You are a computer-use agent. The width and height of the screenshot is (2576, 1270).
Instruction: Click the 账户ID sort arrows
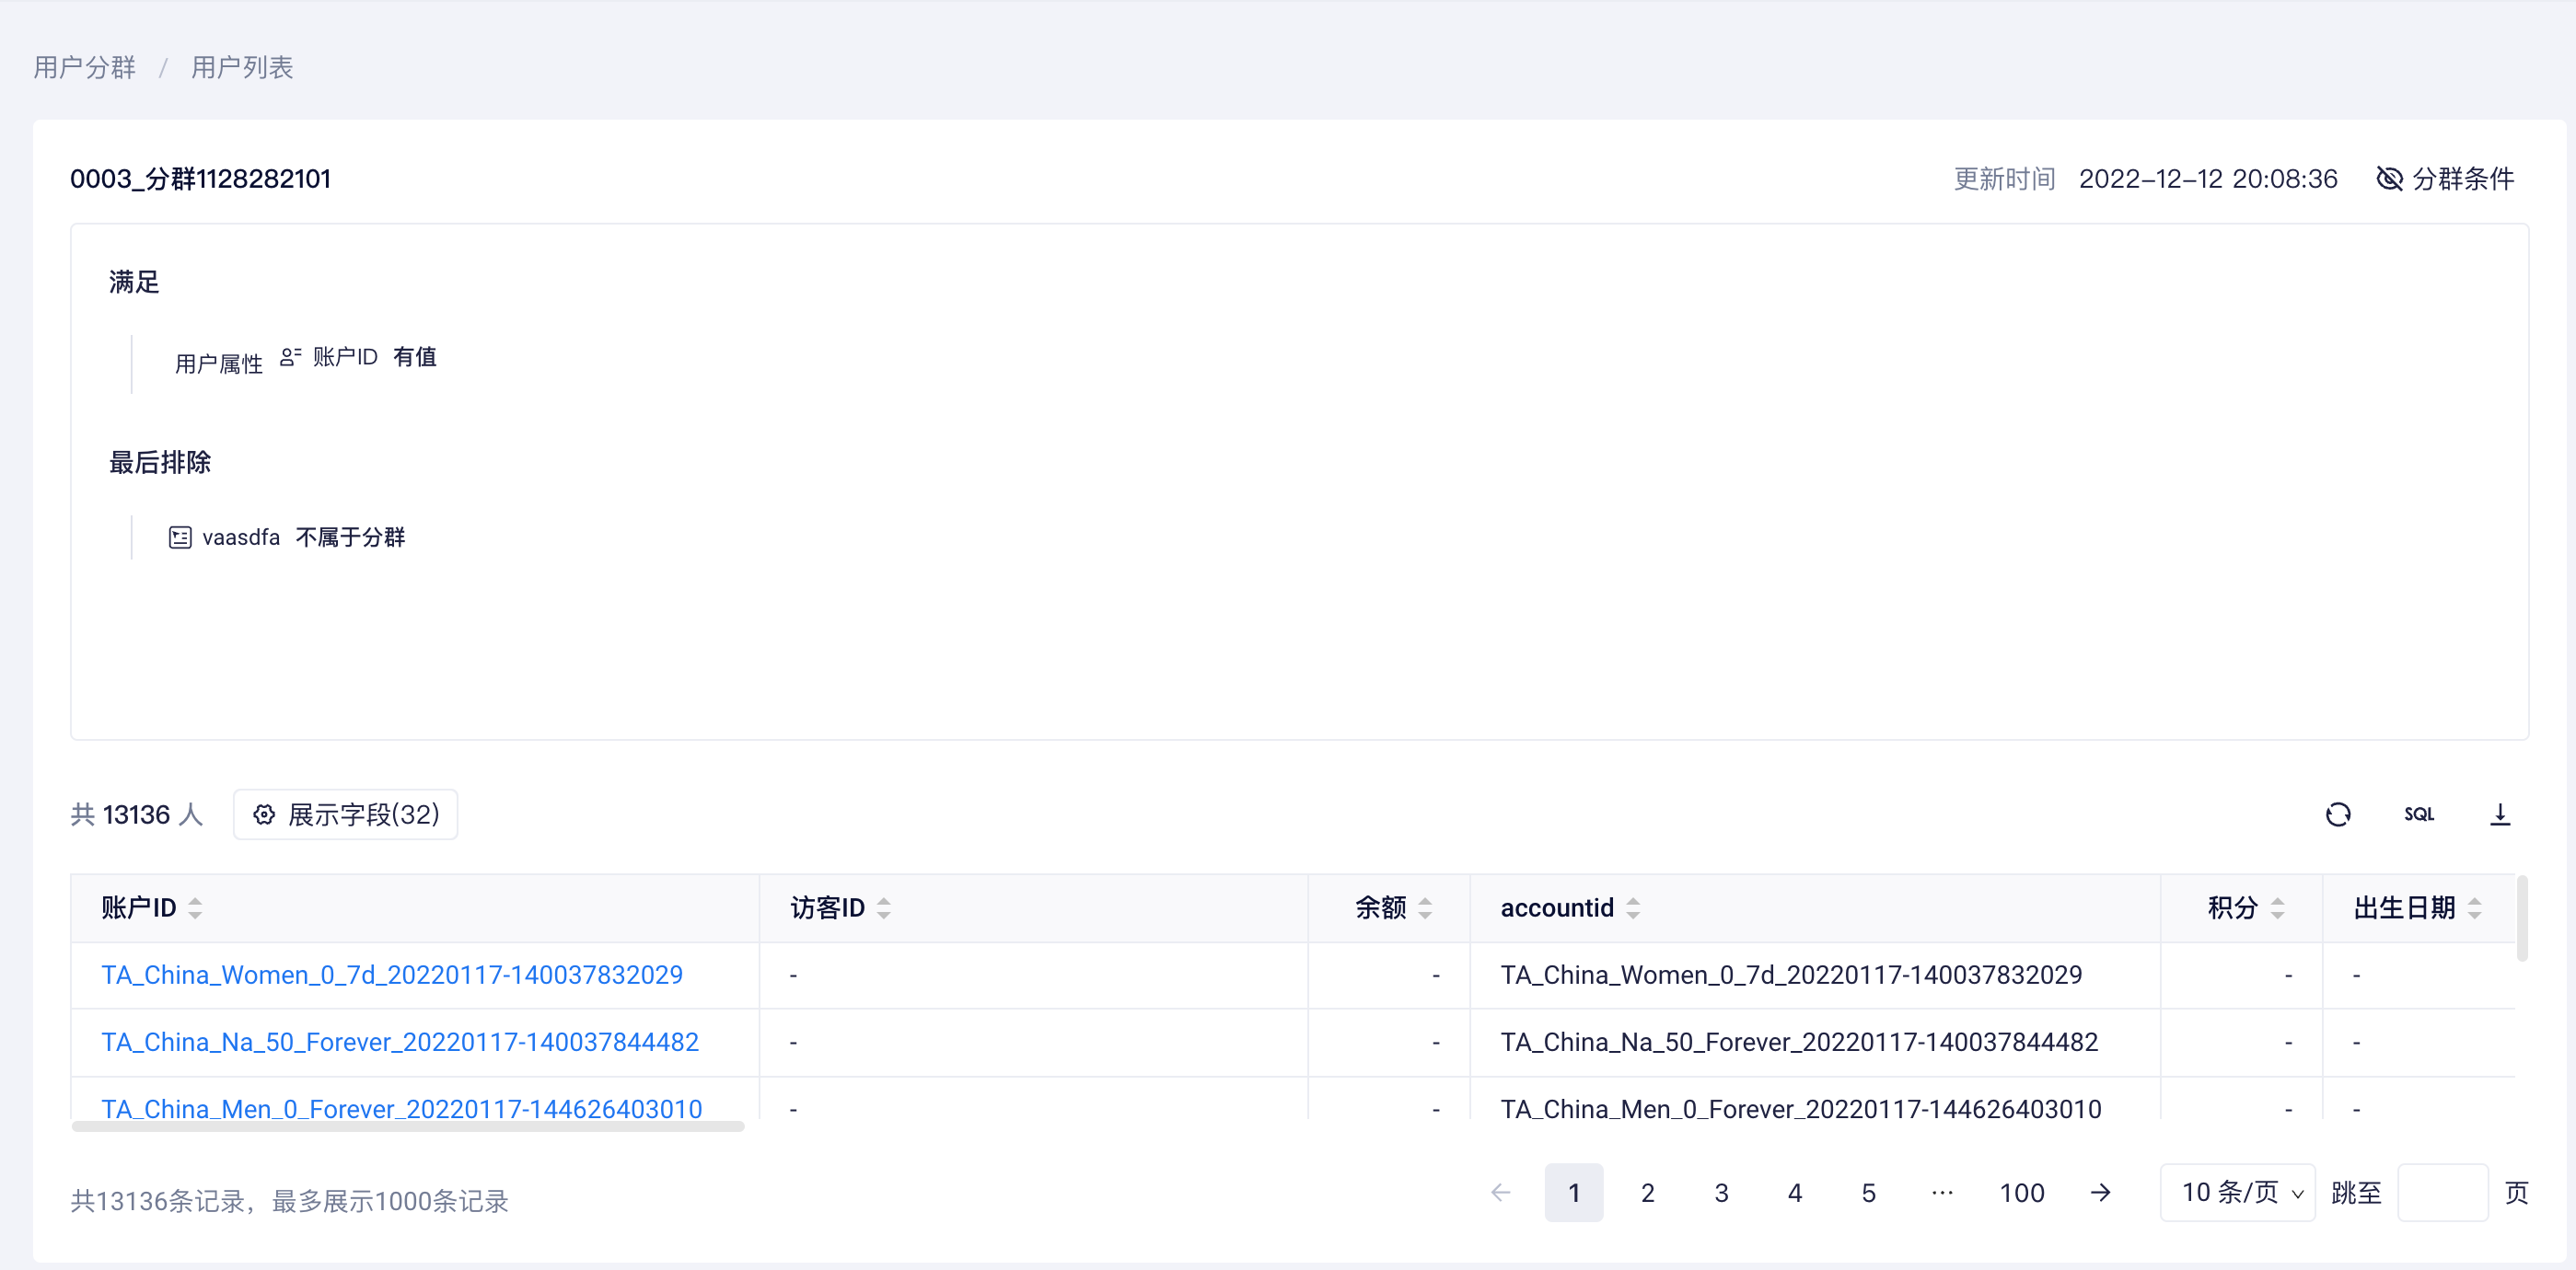point(195,908)
